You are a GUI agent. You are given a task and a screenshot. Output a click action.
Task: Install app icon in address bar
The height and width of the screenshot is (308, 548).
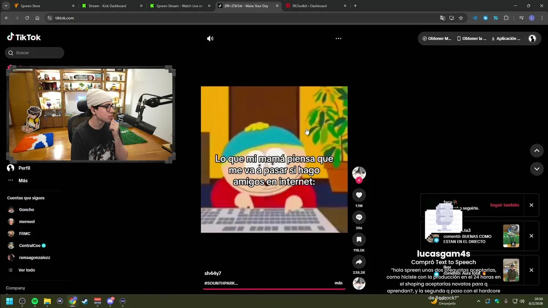452,18
